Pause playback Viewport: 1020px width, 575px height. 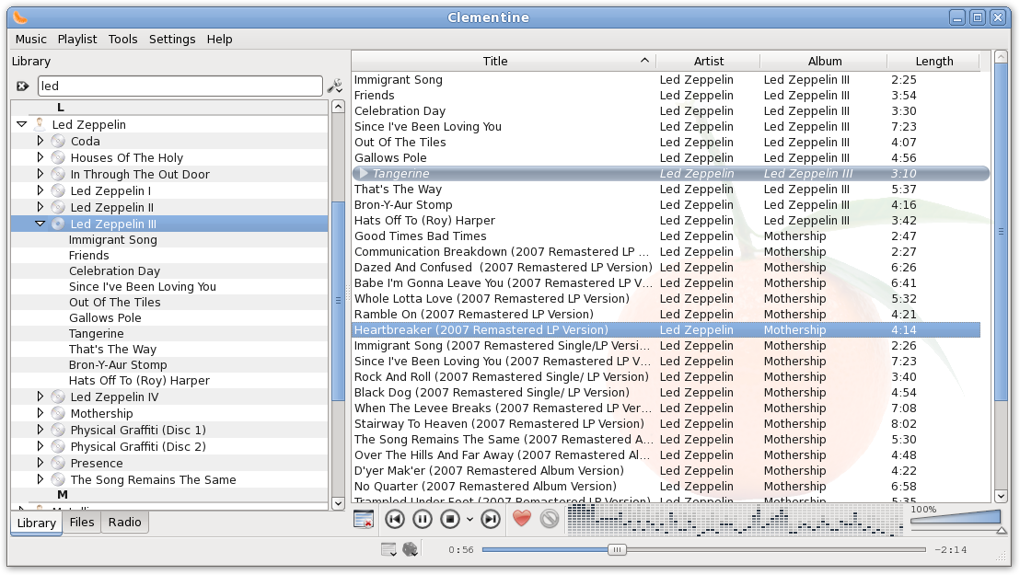click(x=423, y=519)
